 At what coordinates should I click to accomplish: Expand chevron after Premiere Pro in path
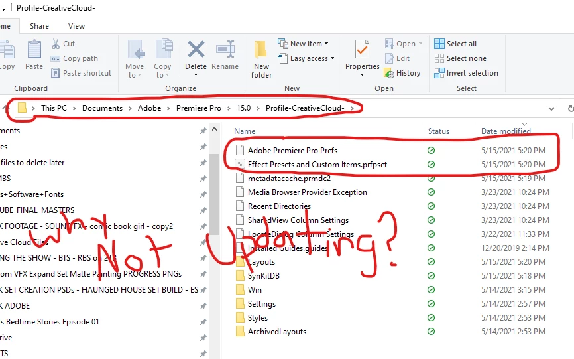(x=229, y=108)
